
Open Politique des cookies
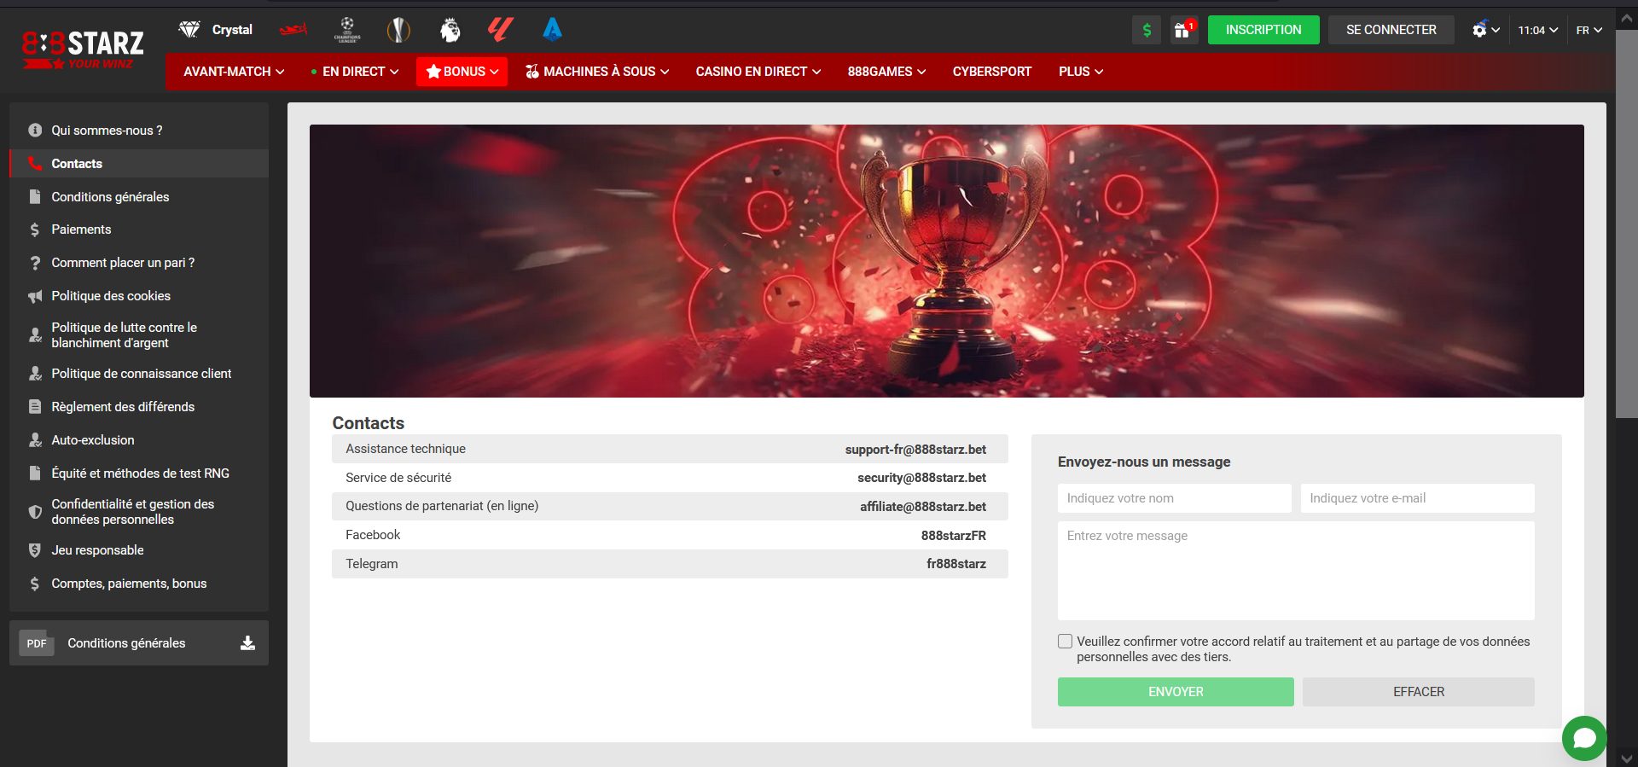pos(139,296)
